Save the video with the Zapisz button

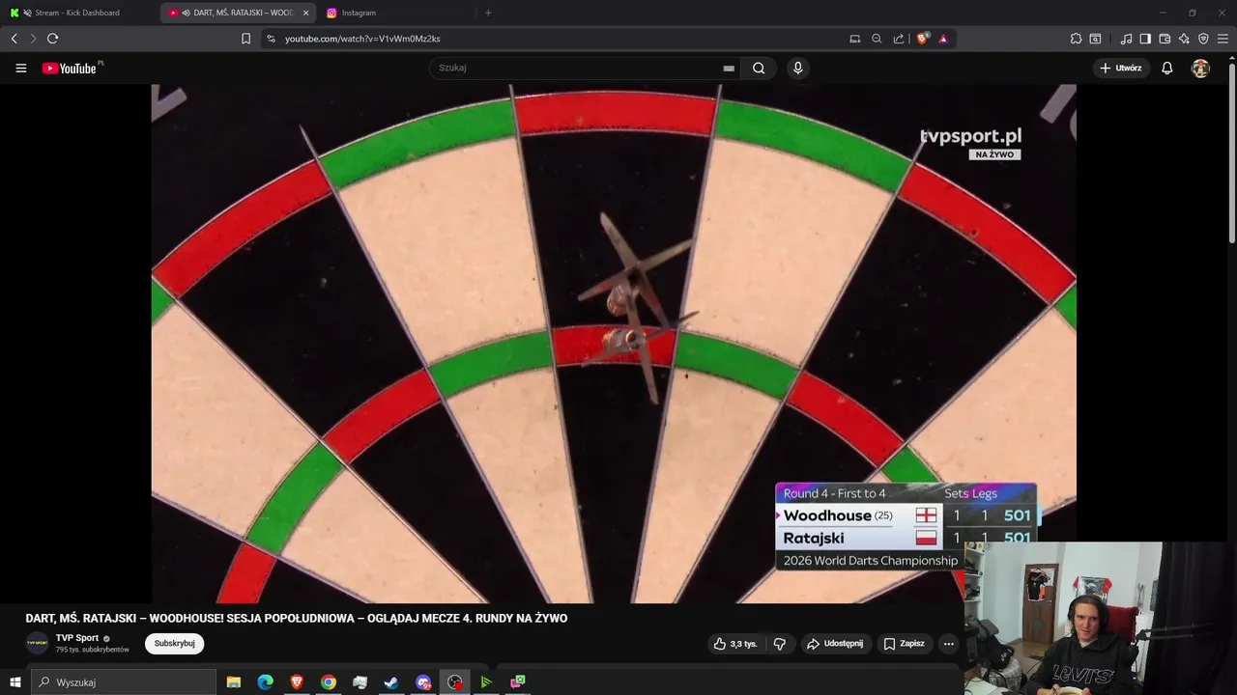(x=904, y=644)
